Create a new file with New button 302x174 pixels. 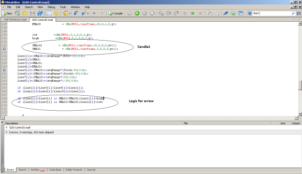tap(7, 14)
